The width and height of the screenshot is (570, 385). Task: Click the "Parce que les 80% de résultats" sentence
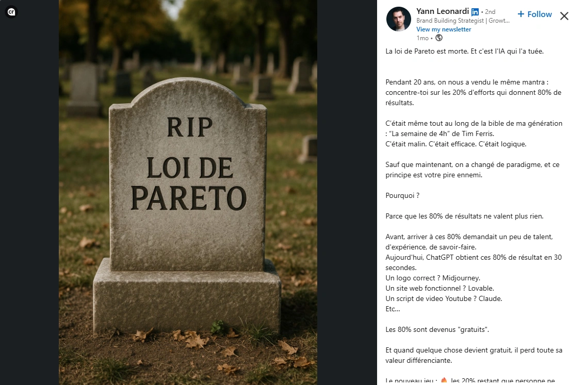464,216
